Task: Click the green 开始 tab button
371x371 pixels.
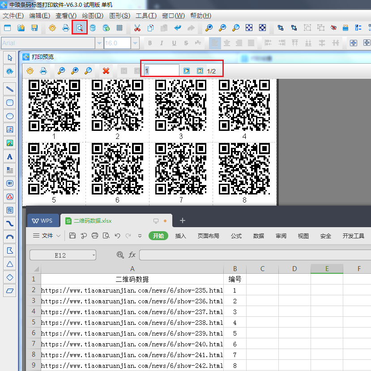Action: coord(158,236)
